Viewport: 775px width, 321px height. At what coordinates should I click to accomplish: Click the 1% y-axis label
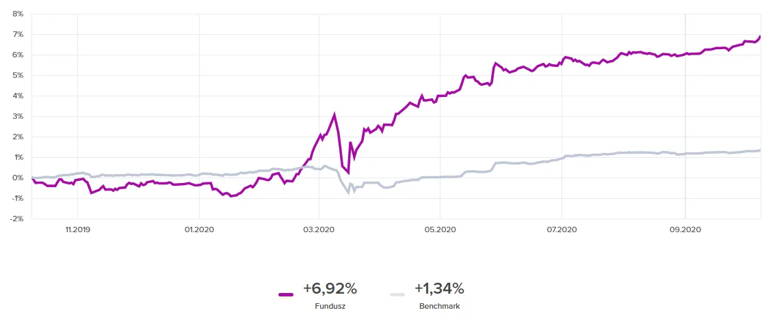(18, 157)
